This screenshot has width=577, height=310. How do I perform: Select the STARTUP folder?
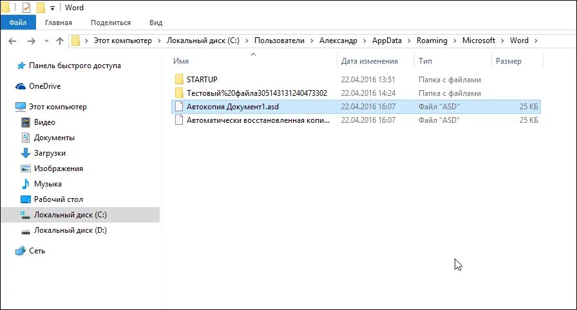(x=202, y=80)
